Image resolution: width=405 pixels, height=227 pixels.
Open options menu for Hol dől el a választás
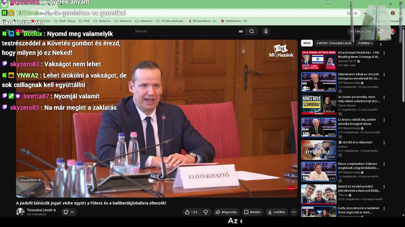[x=384, y=143]
